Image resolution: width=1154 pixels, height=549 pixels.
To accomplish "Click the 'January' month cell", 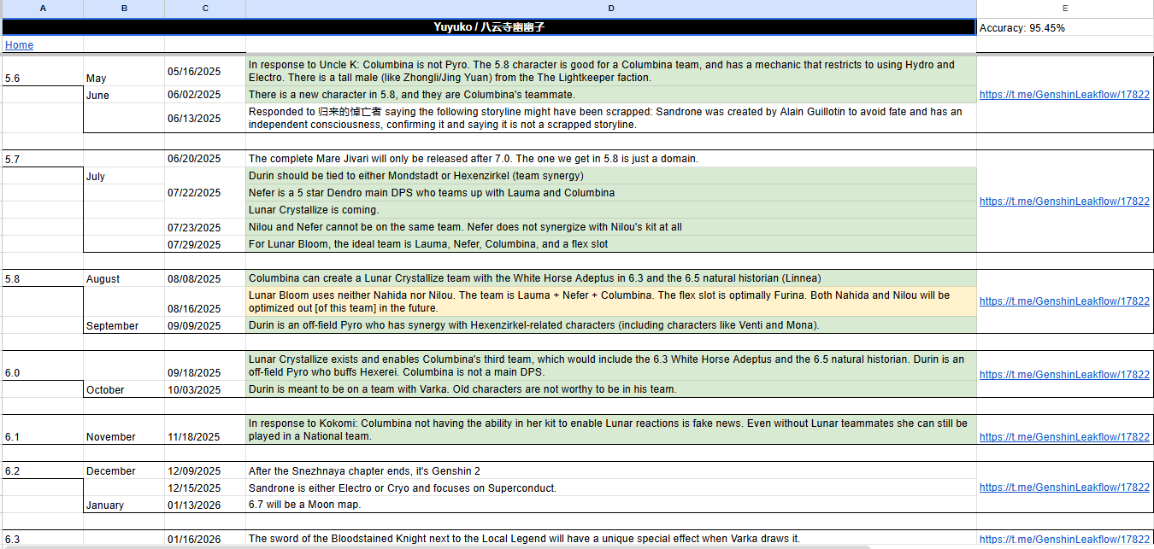I will [124, 505].
